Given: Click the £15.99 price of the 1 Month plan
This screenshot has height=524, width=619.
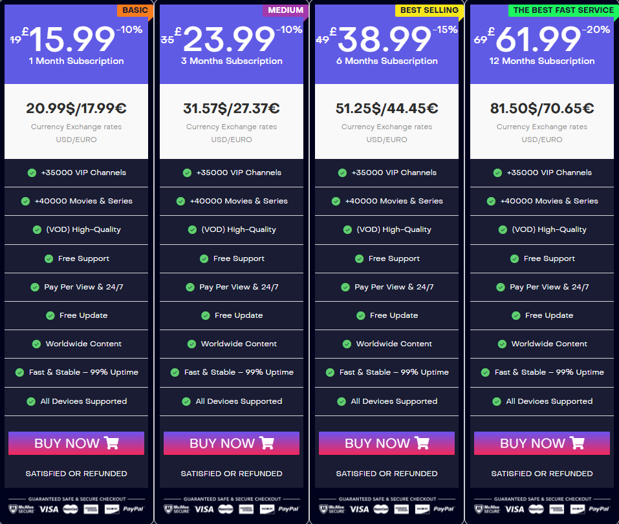Looking at the screenshot, I should click(x=71, y=40).
